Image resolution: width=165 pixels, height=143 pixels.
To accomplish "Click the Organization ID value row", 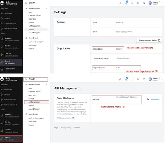I will pyautogui.click(x=117, y=68).
